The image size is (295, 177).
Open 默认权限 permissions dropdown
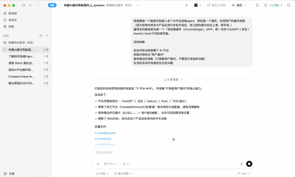pyautogui.click(x=123, y=174)
